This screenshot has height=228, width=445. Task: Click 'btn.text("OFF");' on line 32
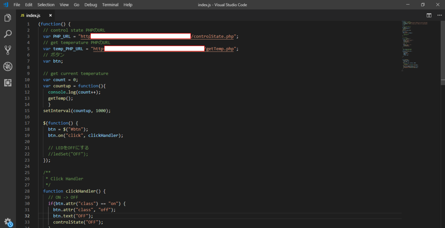73,216
